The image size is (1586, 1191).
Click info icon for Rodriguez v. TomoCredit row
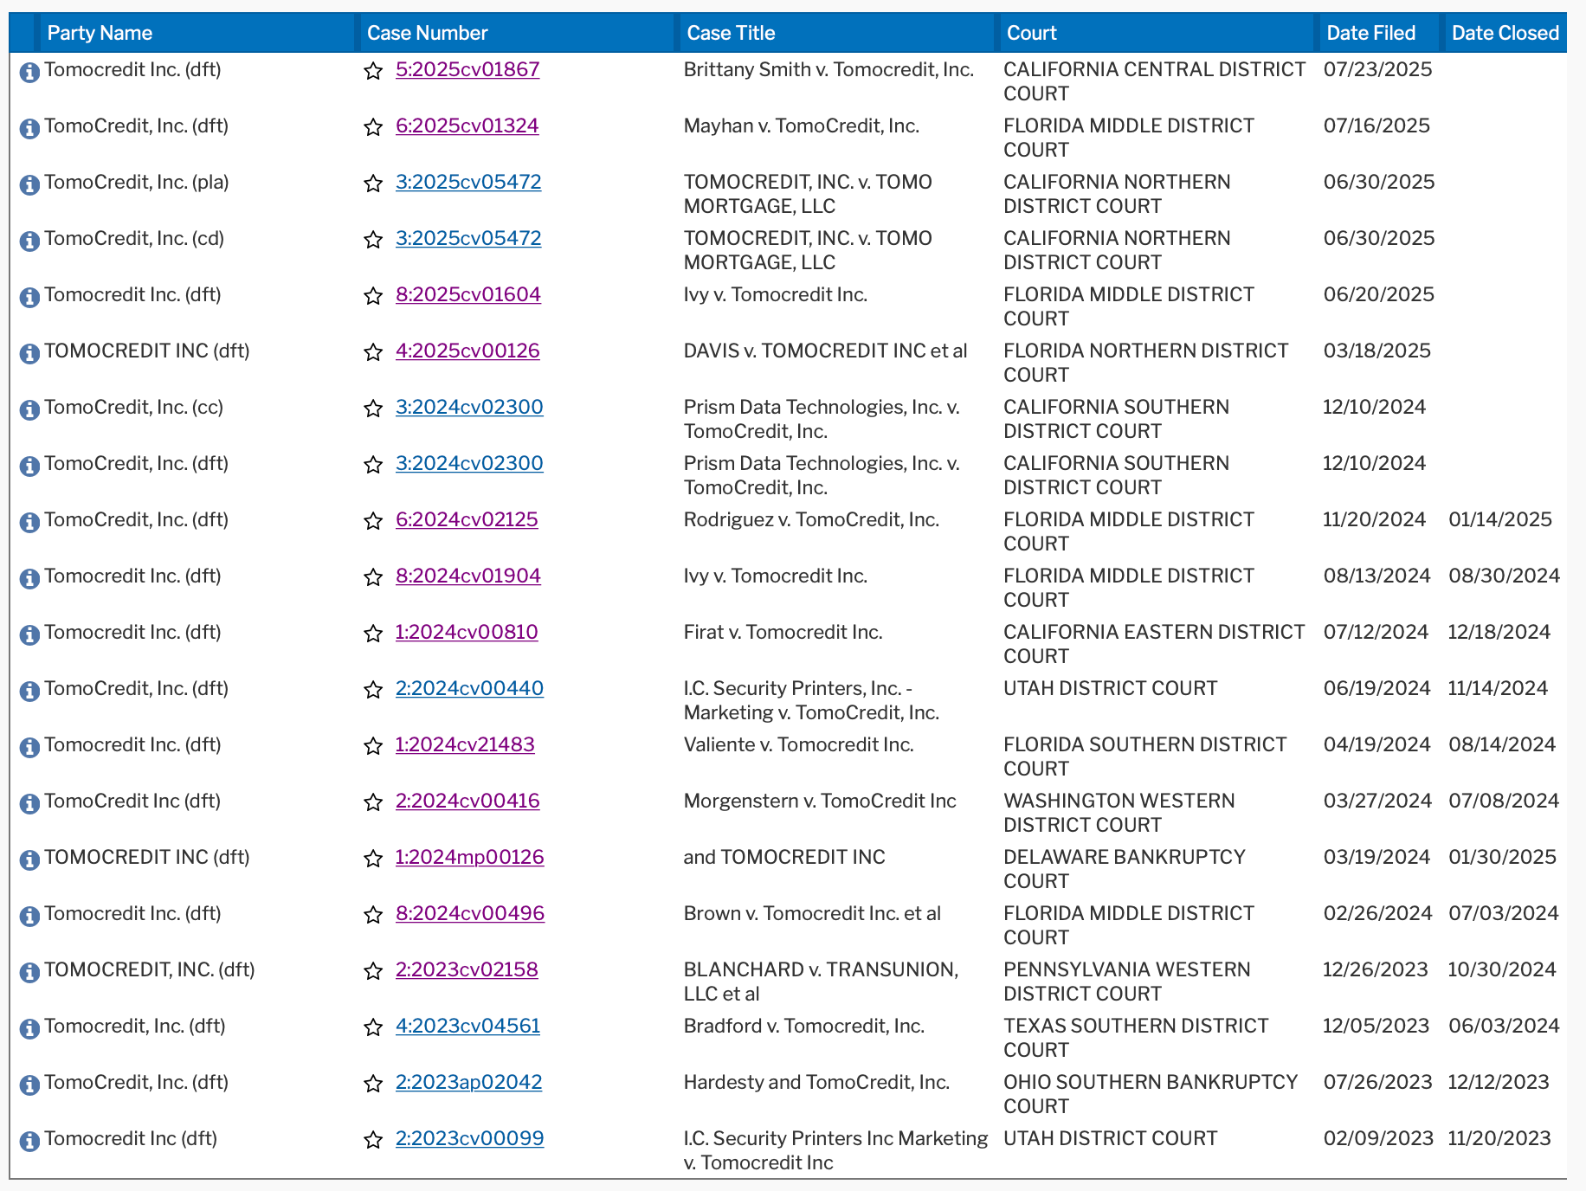[29, 522]
